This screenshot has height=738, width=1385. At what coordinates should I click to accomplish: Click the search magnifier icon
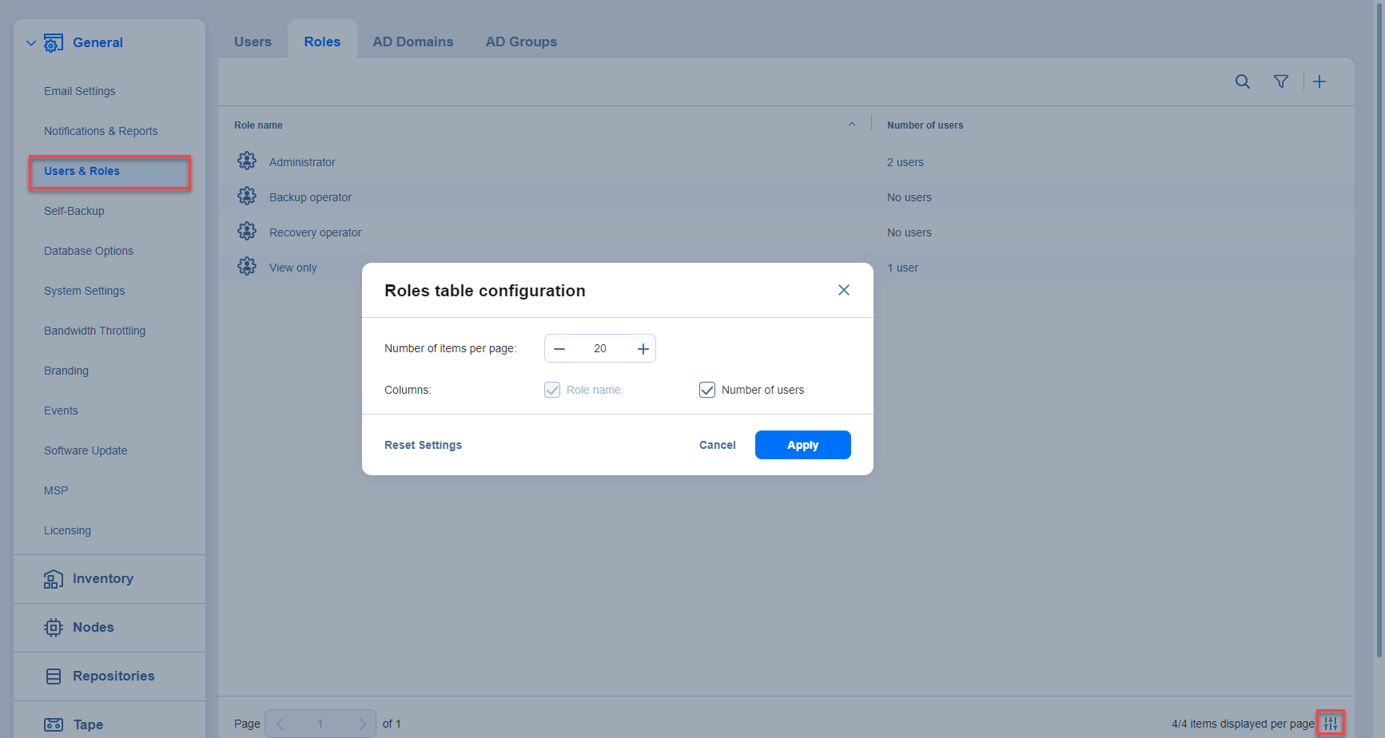point(1242,81)
